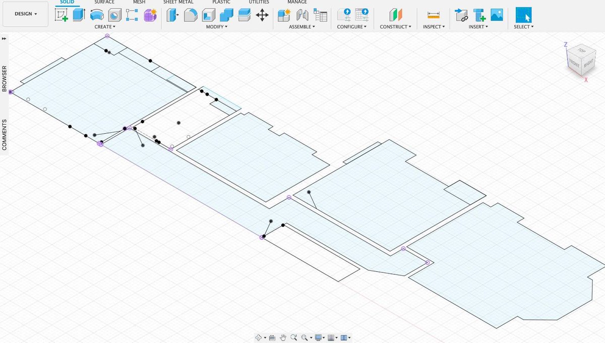The width and height of the screenshot is (605, 343).
Task: Open the MODIFY dropdown menu
Action: tap(217, 27)
